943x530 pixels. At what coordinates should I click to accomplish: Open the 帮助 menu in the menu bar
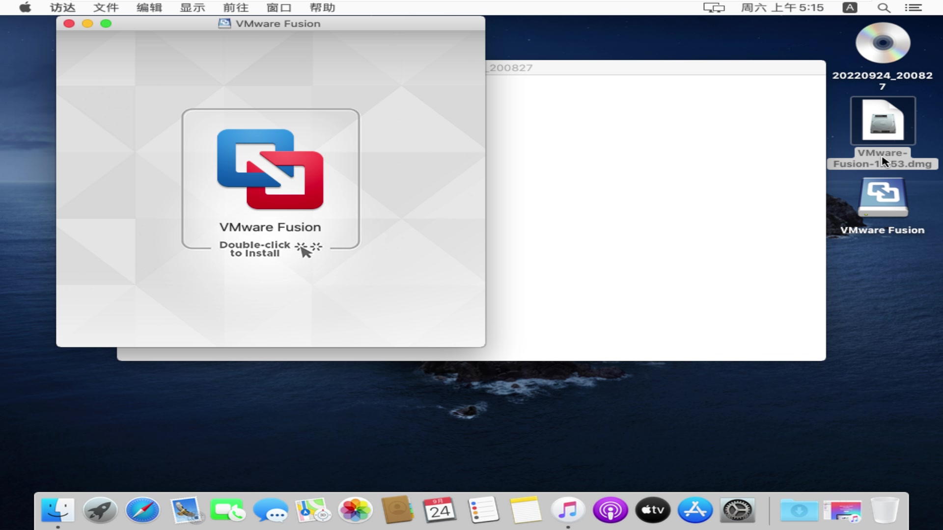pyautogui.click(x=323, y=8)
